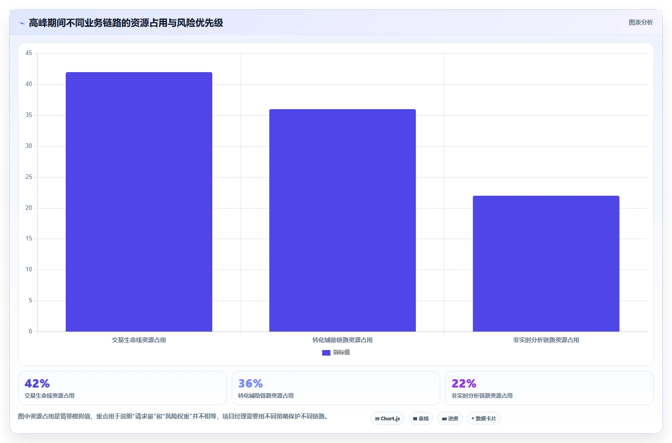Click the chart title 高峰期间不同业务链路的资源占用与风险优先级
The height and width of the screenshot is (443, 672).
[126, 23]
